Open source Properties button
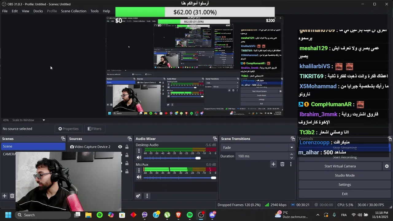This screenshot has width=393, height=221. click(x=68, y=129)
